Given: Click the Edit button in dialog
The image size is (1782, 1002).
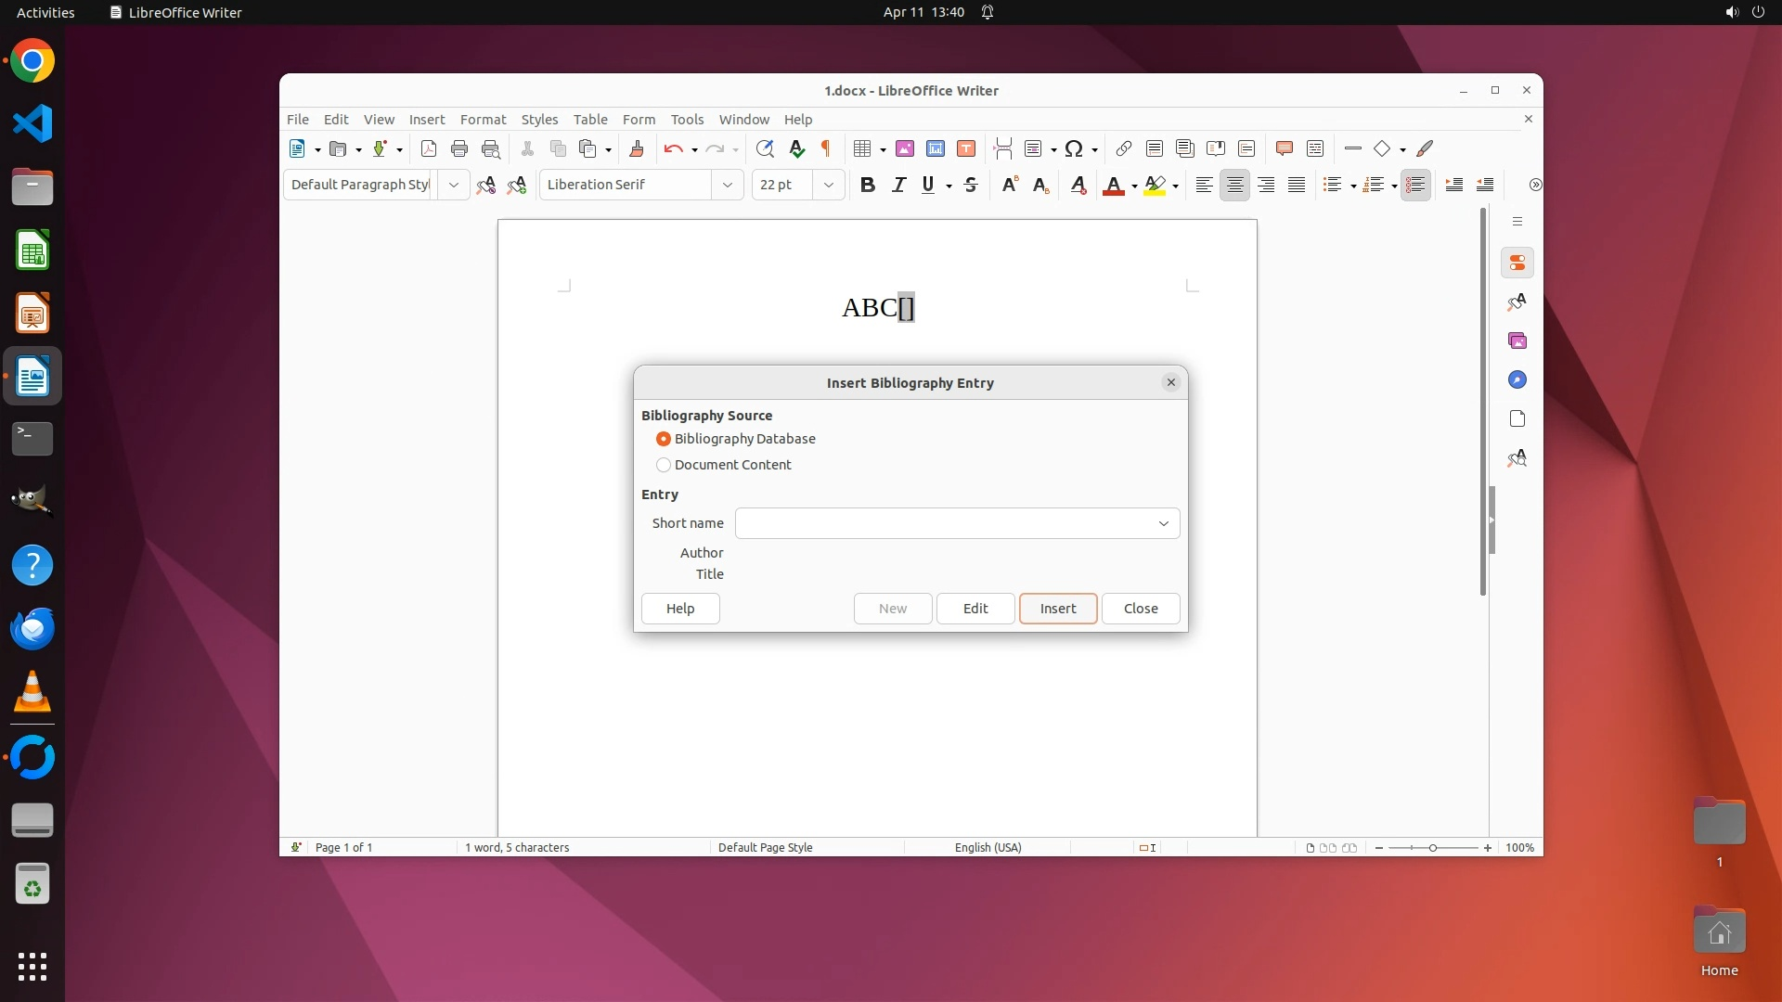Looking at the screenshot, I should click(x=975, y=609).
